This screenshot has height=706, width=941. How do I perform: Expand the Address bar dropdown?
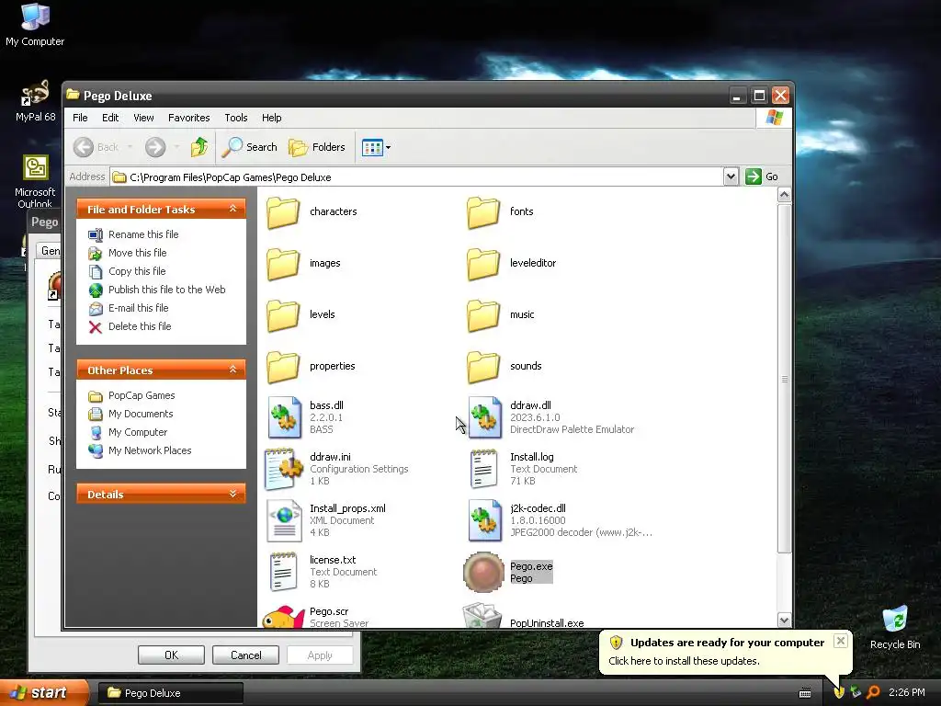tap(731, 176)
